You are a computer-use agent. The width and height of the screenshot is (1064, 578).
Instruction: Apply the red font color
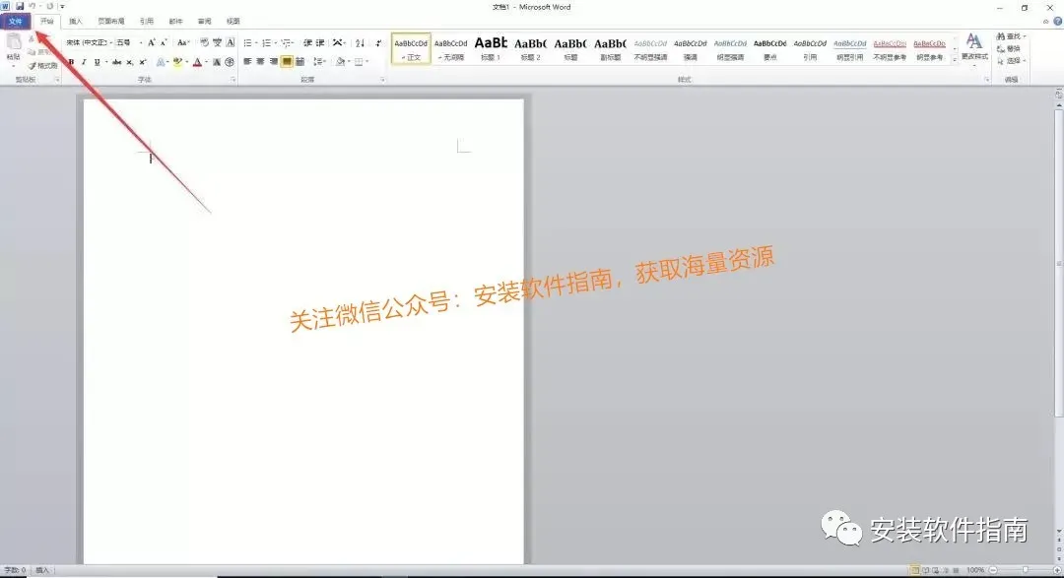click(x=197, y=62)
